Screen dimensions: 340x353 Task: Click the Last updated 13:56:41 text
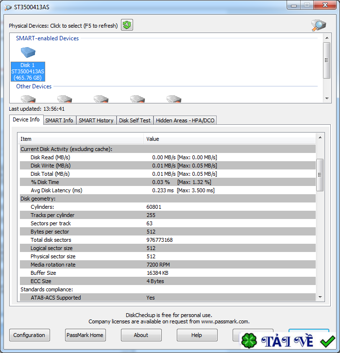(x=37, y=109)
